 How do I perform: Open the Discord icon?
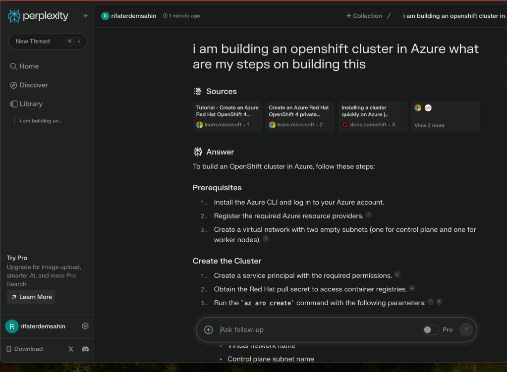click(x=85, y=349)
